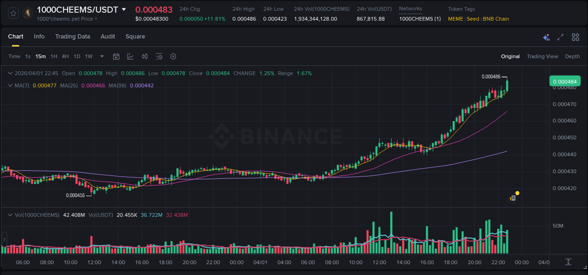Open the AI assistant sparkle icon
The width and height of the screenshot is (588, 275).
[546, 37]
